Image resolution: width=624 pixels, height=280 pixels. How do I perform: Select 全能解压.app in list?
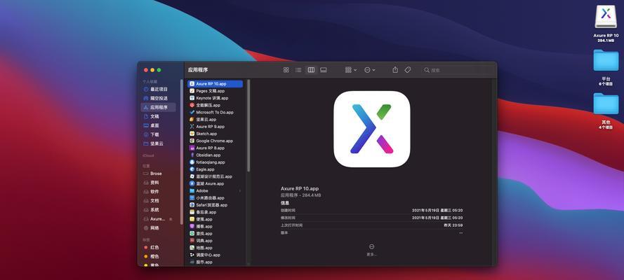point(215,105)
